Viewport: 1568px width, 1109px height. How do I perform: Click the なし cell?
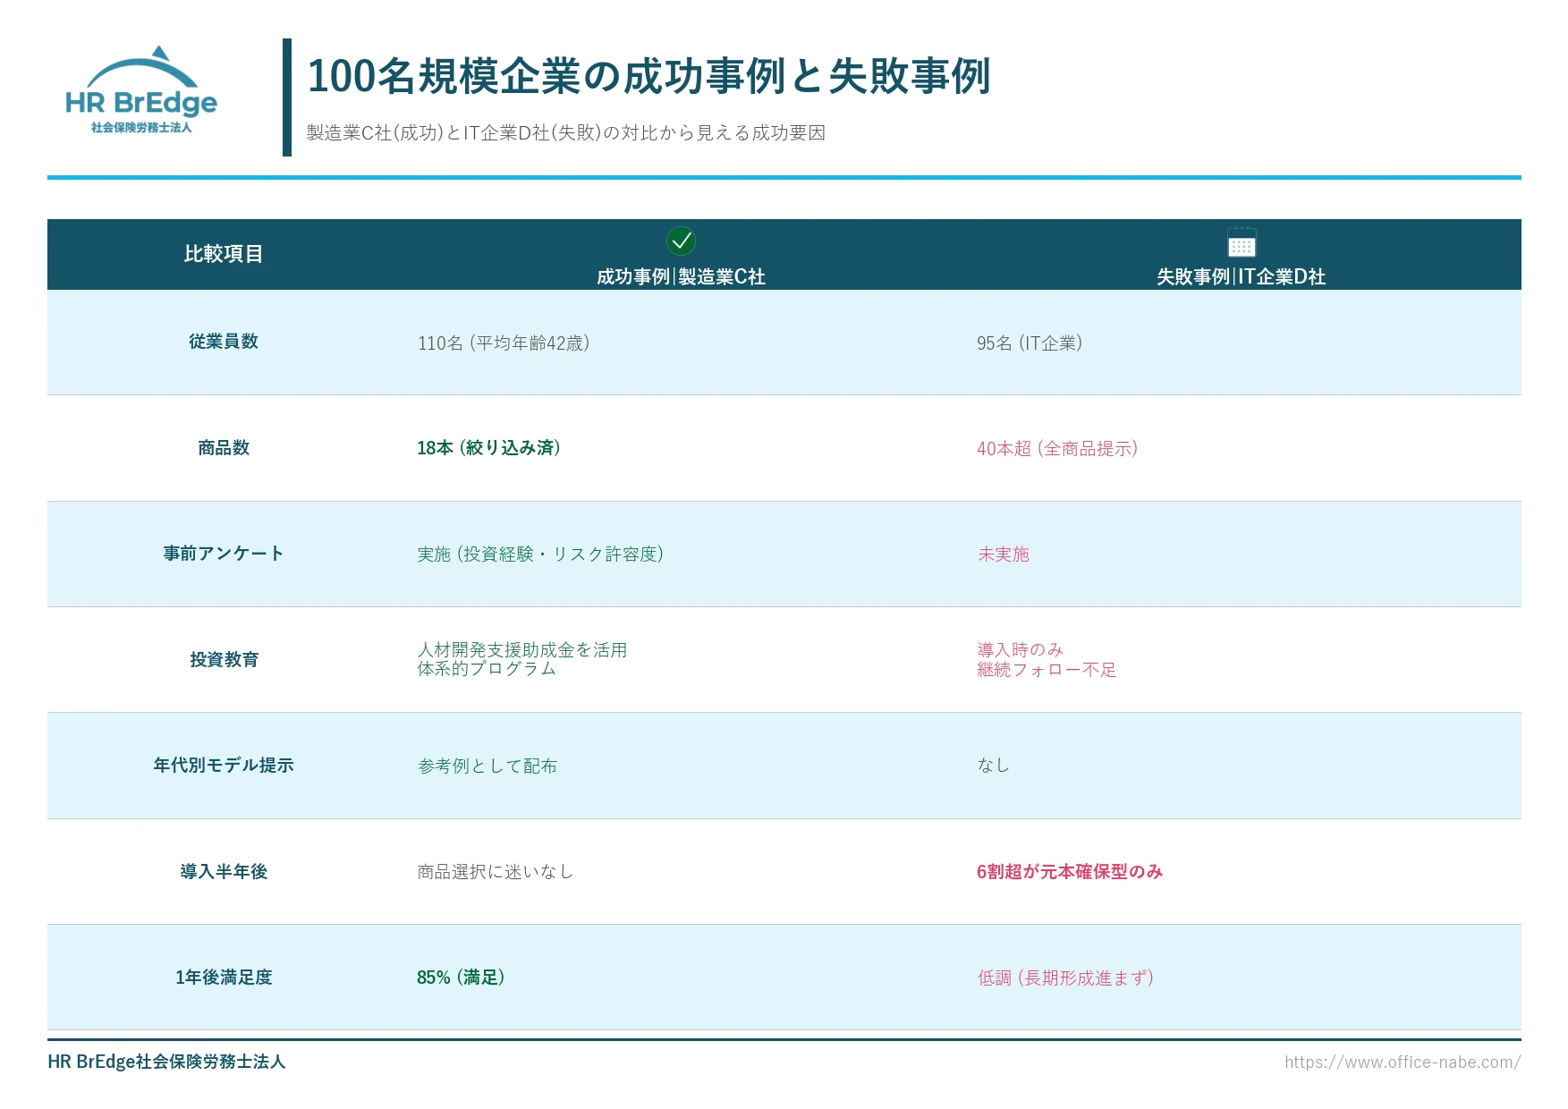[994, 765]
